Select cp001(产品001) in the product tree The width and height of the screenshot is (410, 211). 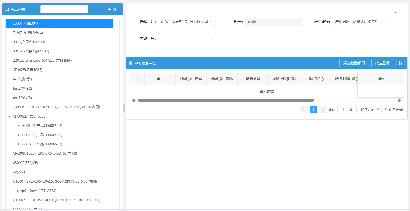point(59,23)
